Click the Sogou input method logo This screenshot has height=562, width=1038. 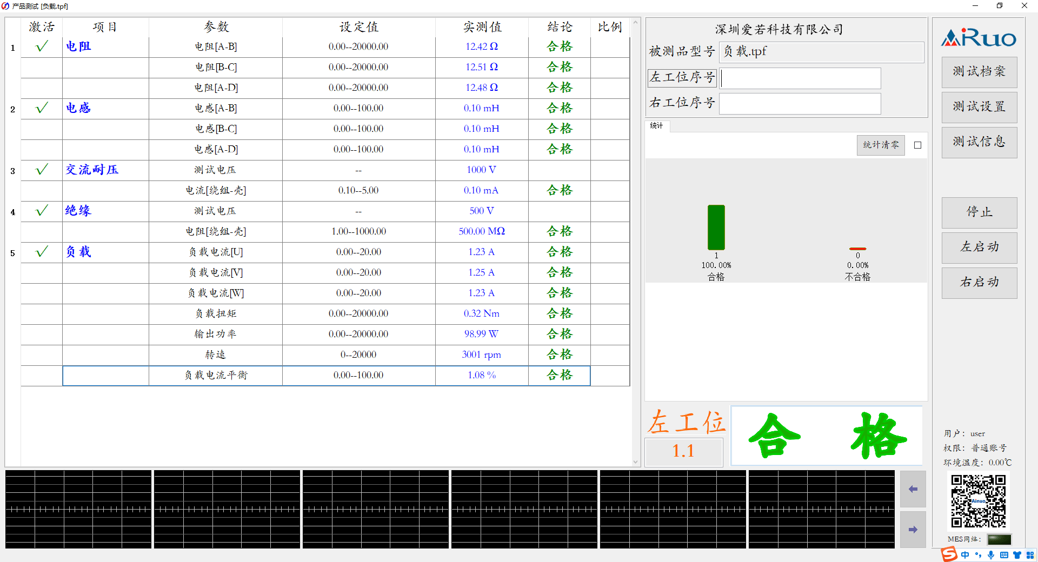(x=949, y=554)
